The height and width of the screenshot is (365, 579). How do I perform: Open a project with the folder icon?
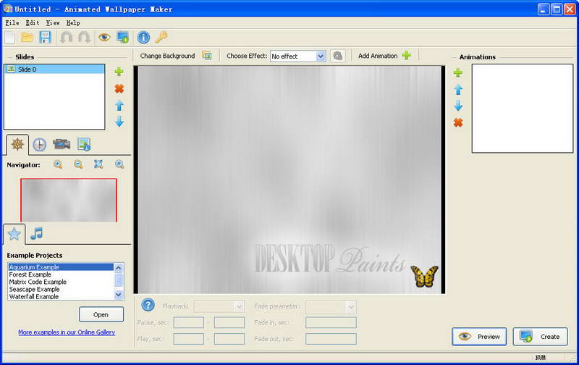tap(27, 38)
